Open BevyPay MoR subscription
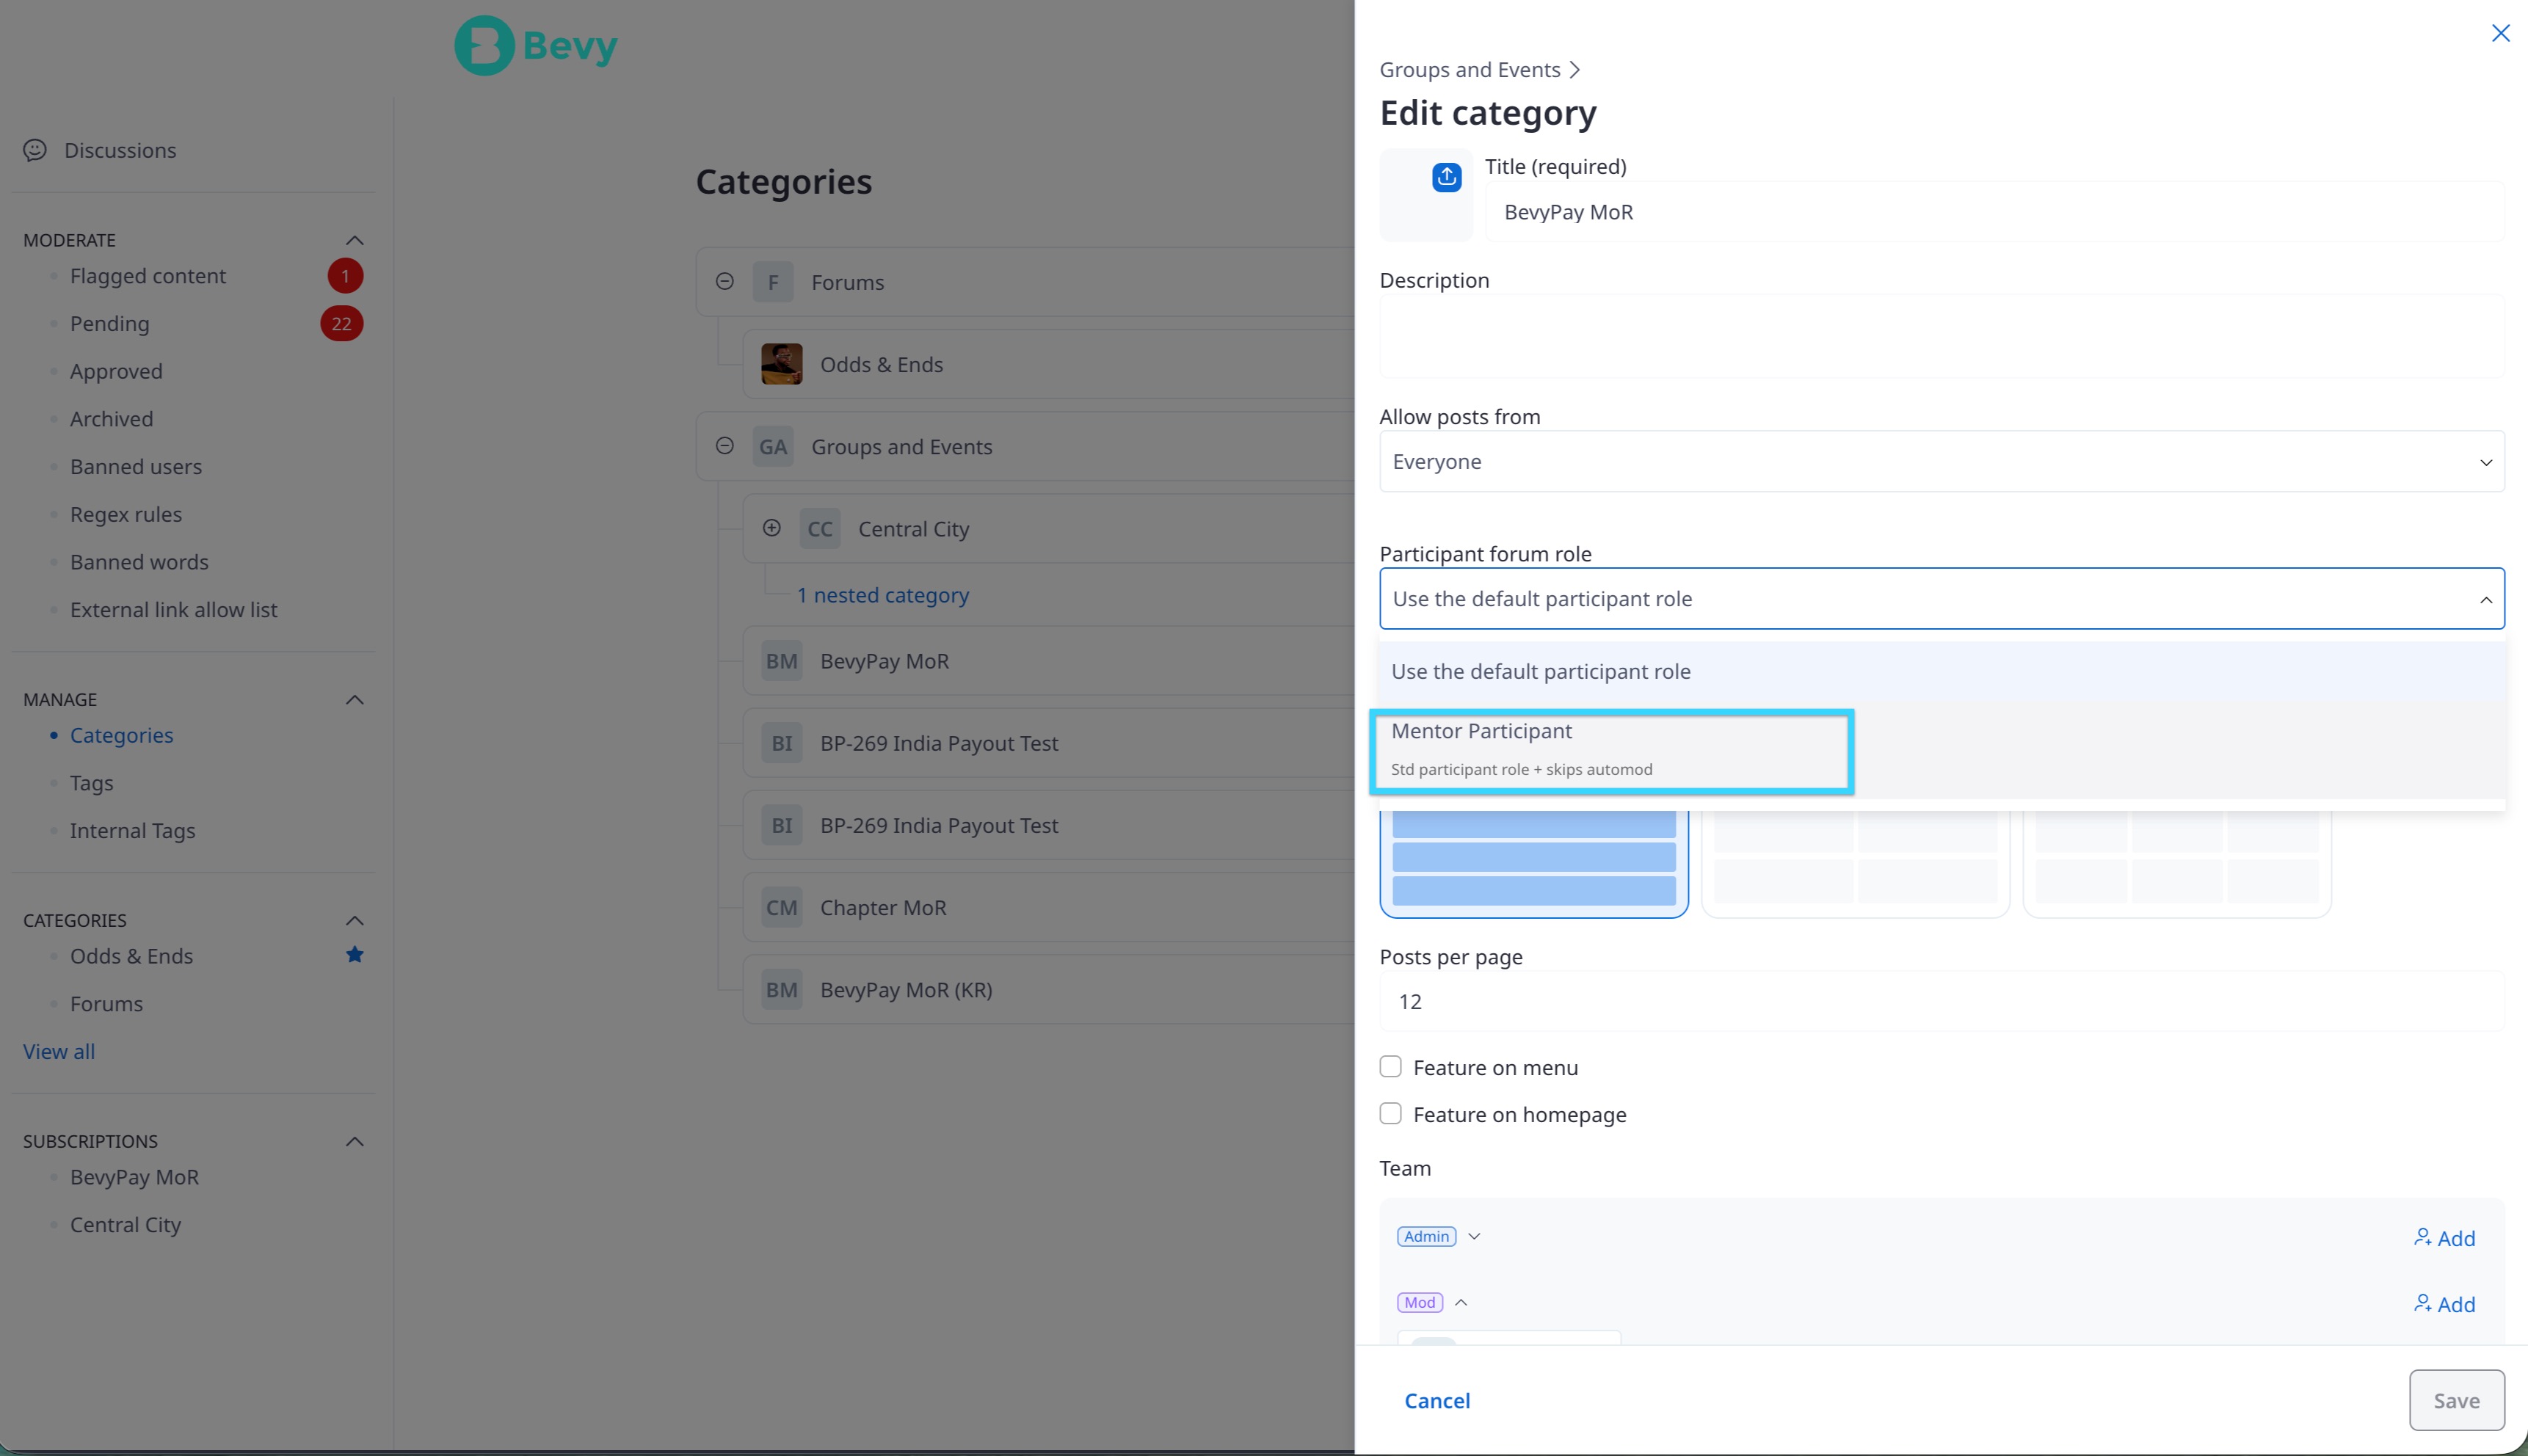 tap(134, 1178)
